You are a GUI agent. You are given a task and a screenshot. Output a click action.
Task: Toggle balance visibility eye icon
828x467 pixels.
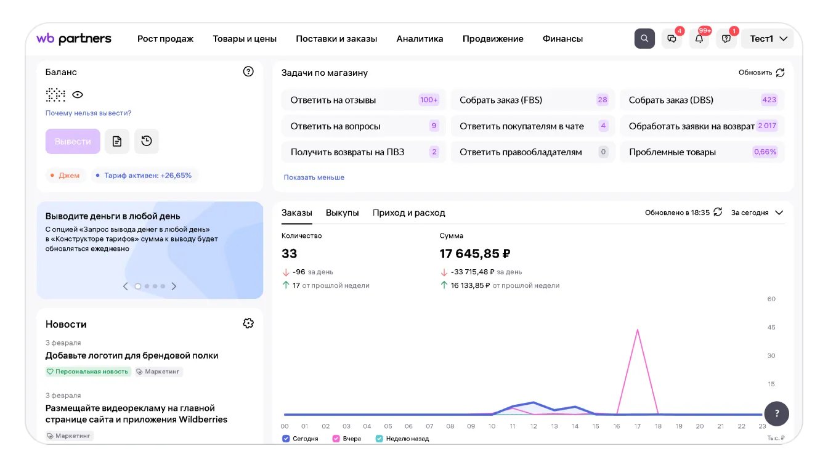78,95
